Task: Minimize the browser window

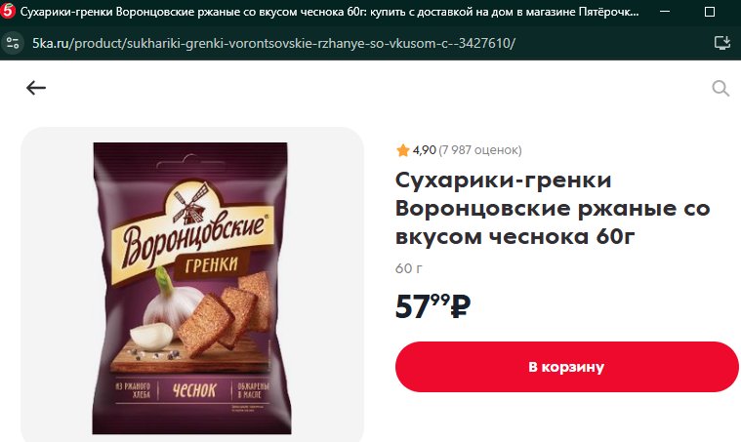Action: (665, 12)
